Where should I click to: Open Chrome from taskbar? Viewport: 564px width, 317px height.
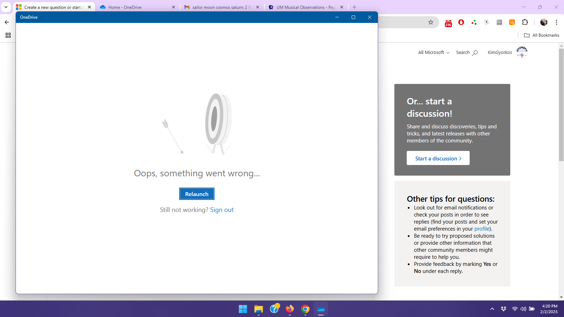pos(305,309)
